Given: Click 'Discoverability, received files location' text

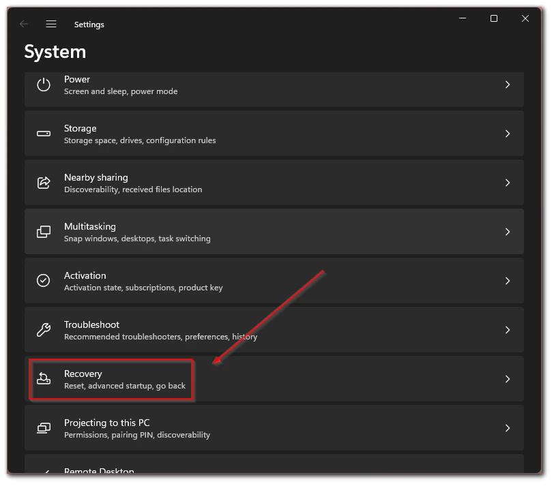Looking at the screenshot, I should [x=133, y=189].
